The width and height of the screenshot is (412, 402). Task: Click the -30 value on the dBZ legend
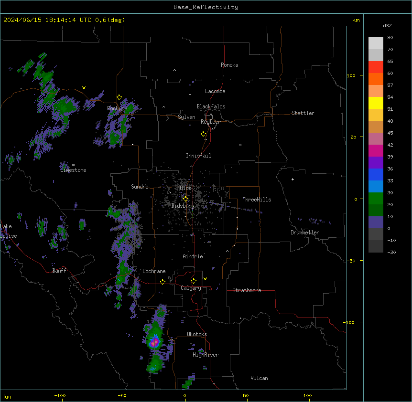[391, 252]
